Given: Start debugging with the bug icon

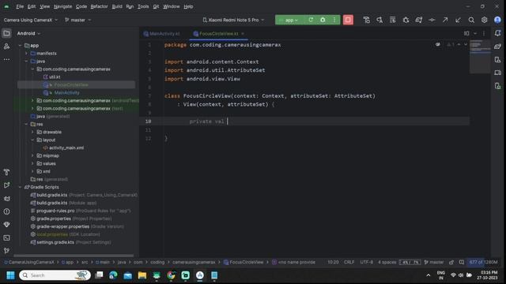Looking at the screenshot, I should tap(323, 20).
